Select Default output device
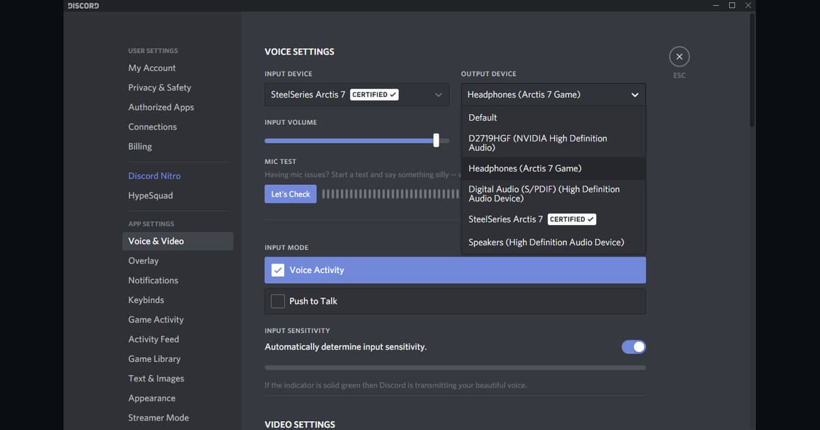Image resolution: width=820 pixels, height=430 pixels. click(x=553, y=117)
